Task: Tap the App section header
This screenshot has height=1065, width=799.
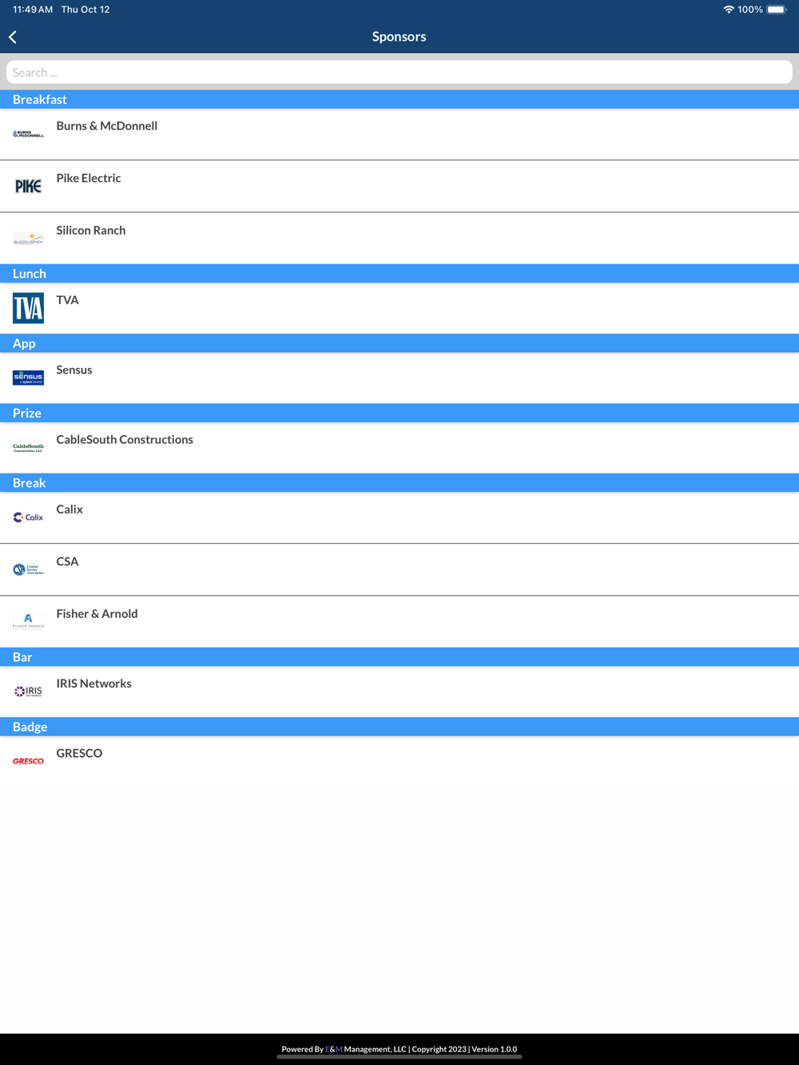Action: (x=399, y=343)
